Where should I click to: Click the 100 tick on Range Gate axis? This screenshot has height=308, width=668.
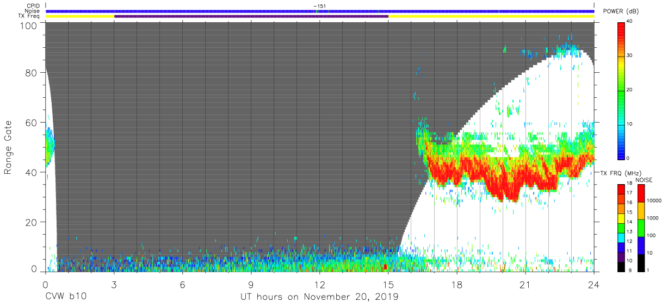click(28, 26)
